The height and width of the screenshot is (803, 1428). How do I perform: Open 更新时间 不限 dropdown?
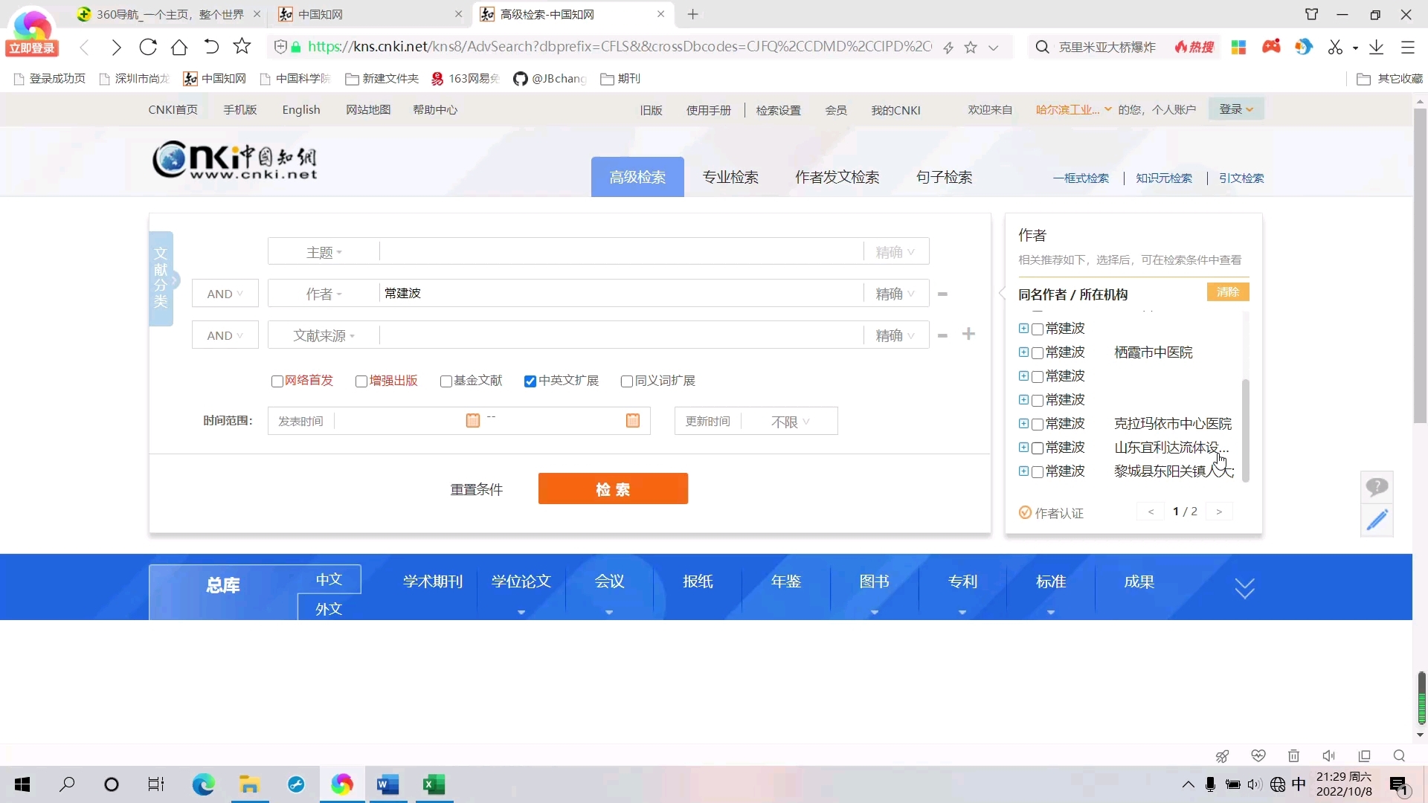pyautogui.click(x=790, y=422)
